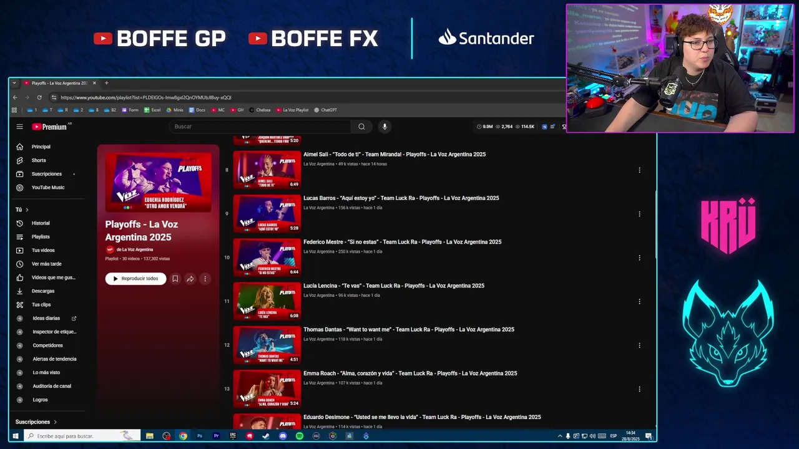Open the tab search dropdown arrow
Viewport: 799px width, 449px height.
(14, 83)
